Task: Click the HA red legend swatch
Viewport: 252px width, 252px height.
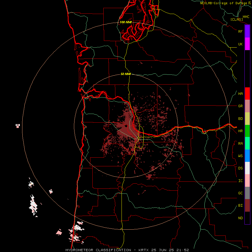Action: click(x=247, y=94)
